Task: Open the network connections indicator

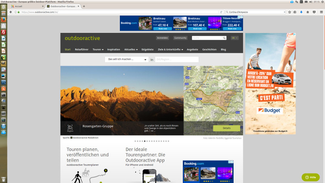Action: pos(297,2)
